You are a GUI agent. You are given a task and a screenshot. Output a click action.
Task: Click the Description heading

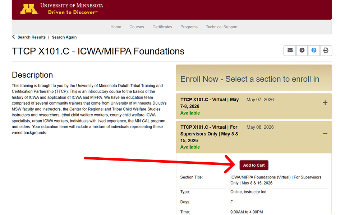(32, 75)
